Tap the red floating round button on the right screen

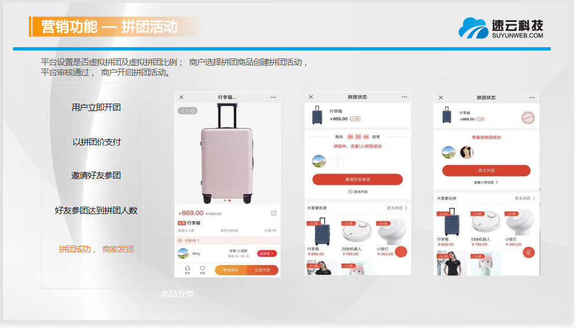(x=529, y=253)
